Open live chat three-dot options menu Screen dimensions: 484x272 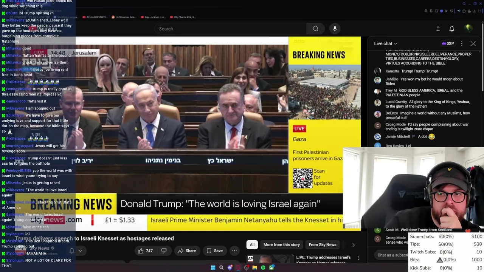(462, 43)
